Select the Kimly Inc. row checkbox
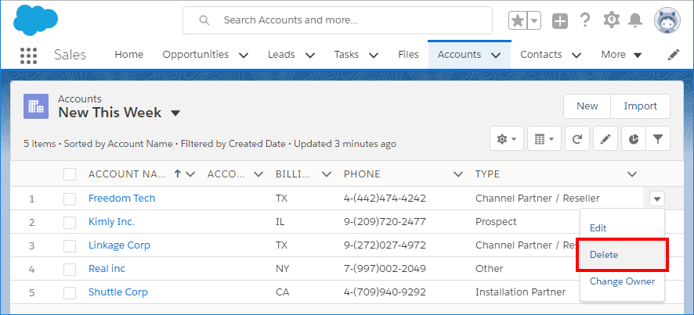This screenshot has height=315, width=694. coord(70,222)
